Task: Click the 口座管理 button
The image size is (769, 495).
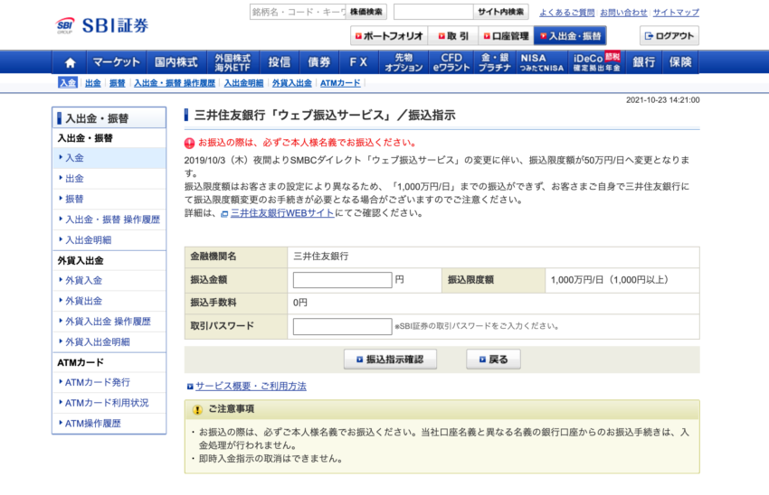Action: coord(506,36)
